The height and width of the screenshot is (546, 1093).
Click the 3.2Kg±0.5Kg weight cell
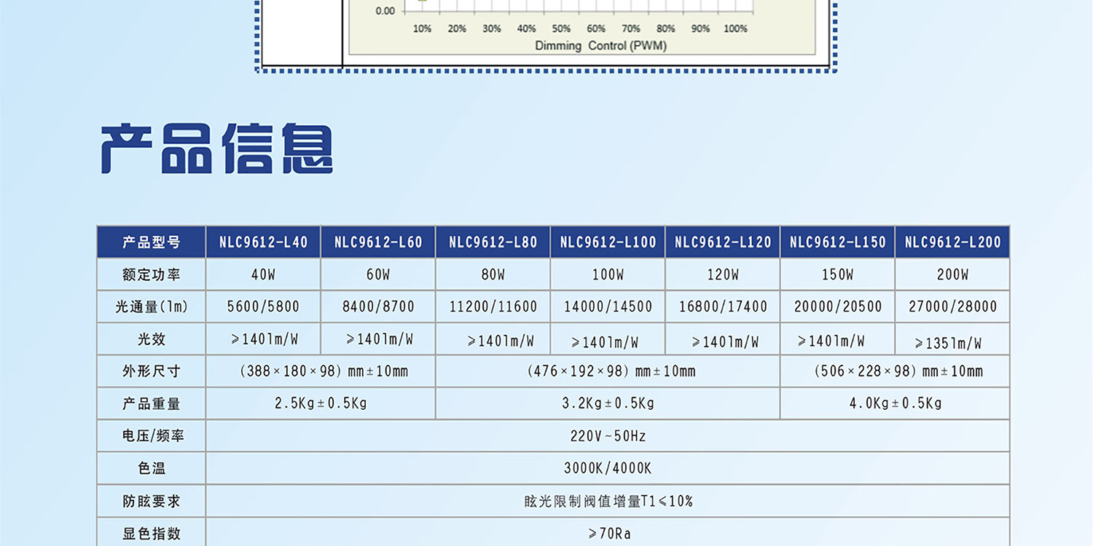(608, 403)
